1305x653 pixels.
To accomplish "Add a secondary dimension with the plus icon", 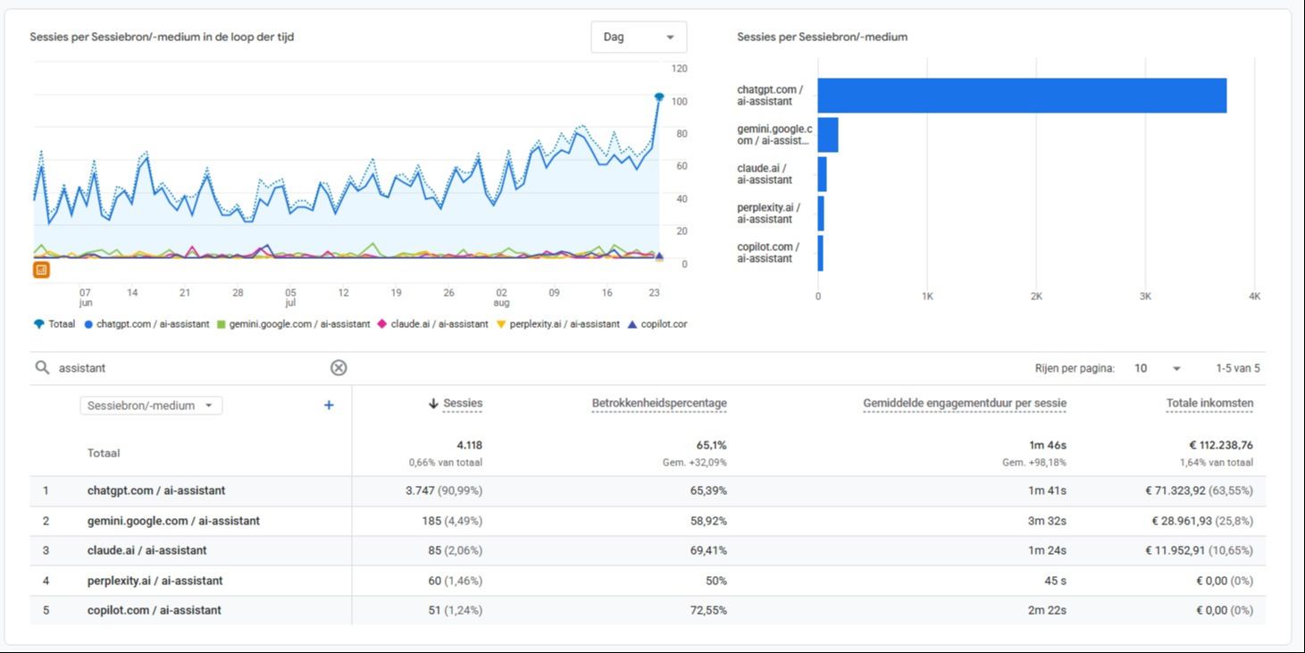I will (x=329, y=405).
